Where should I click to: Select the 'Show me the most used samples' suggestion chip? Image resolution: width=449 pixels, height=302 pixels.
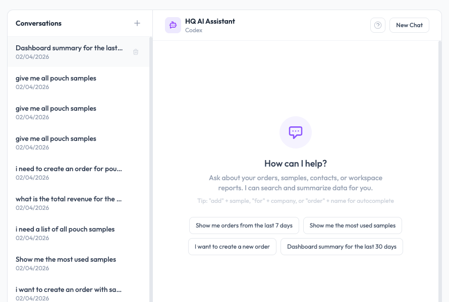point(352,225)
